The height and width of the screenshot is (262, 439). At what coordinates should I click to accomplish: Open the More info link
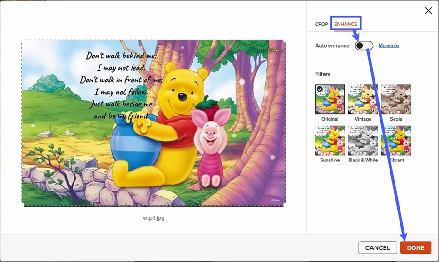pyautogui.click(x=388, y=45)
